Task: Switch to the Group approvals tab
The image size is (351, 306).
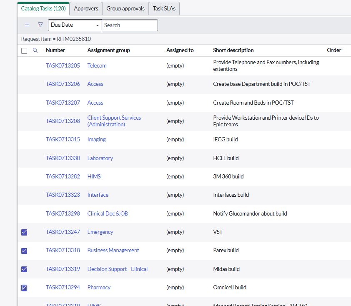Action: pos(125,8)
